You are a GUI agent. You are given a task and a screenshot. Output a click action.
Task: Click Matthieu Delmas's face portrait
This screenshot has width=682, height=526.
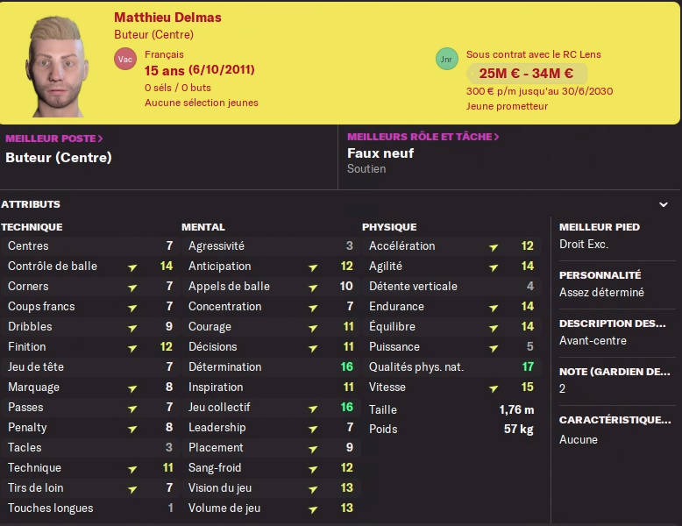[58, 66]
